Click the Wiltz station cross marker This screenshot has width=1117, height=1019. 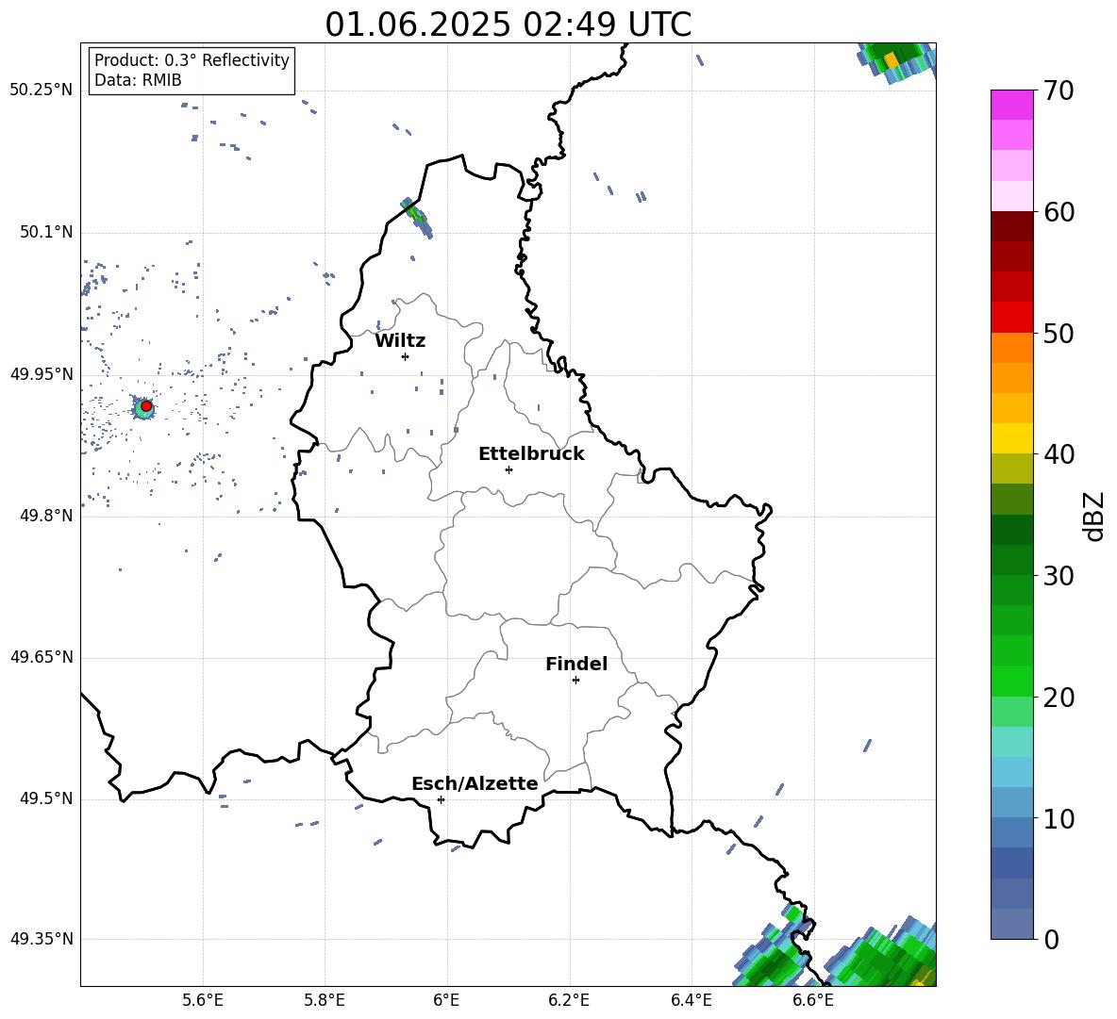406,356
